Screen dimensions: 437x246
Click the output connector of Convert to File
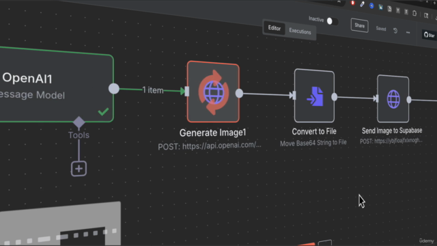[334, 97]
